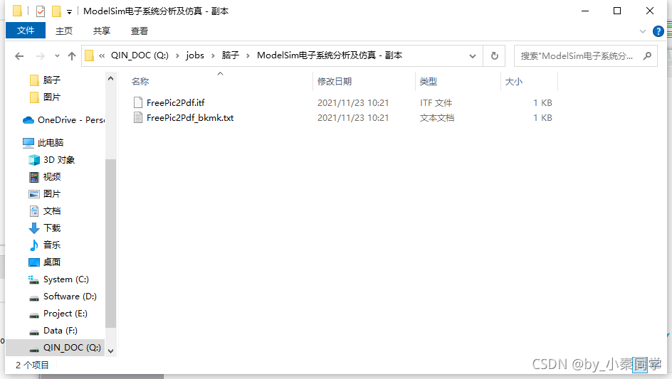Screen dimensions: 672x379
Task: Click the forward navigation arrow
Action: click(41, 55)
